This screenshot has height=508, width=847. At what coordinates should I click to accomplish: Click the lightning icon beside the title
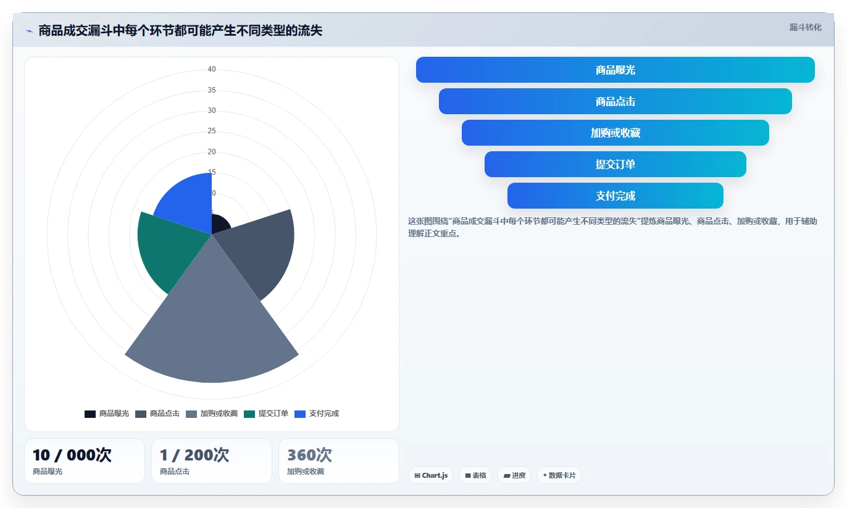pyautogui.click(x=29, y=31)
